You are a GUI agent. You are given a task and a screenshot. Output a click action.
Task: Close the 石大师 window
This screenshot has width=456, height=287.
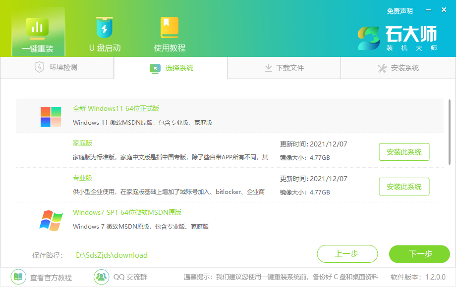[444, 10]
